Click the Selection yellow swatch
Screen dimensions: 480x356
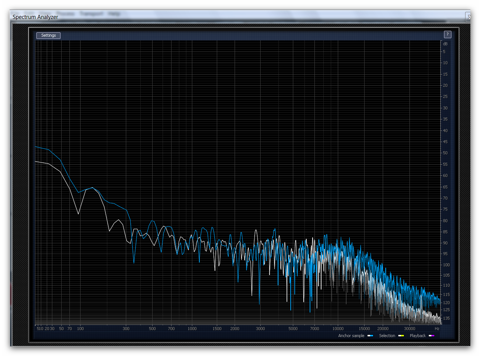(x=401, y=336)
